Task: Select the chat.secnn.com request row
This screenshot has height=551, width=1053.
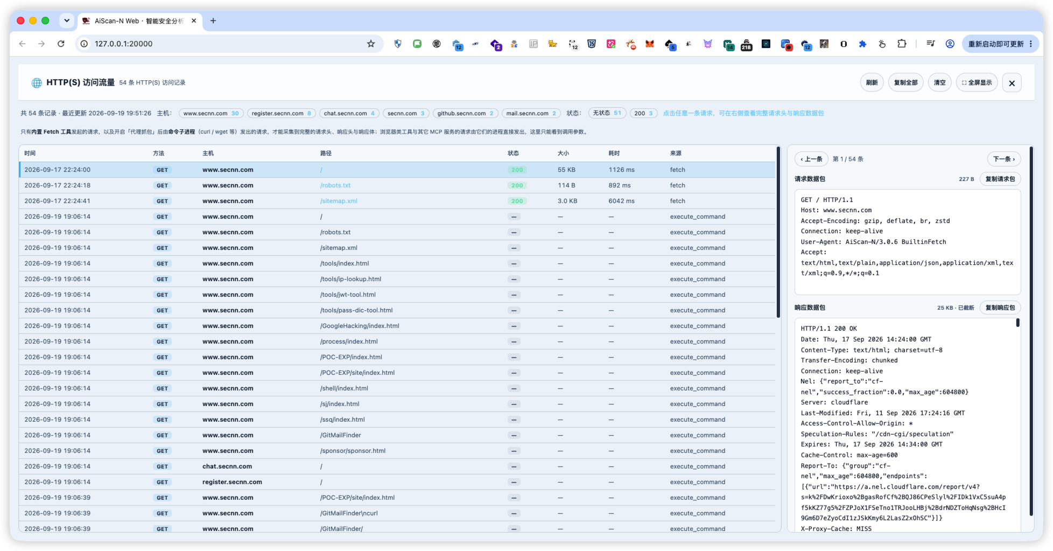Action: coord(397,466)
